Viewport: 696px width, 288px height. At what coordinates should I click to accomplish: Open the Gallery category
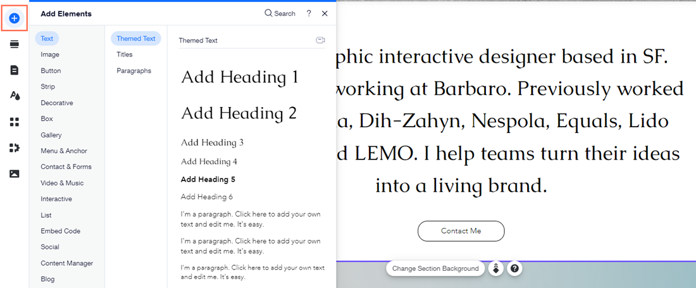[51, 135]
